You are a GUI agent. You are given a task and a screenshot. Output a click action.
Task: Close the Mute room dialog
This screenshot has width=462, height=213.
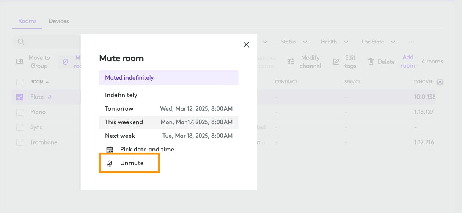(x=246, y=45)
